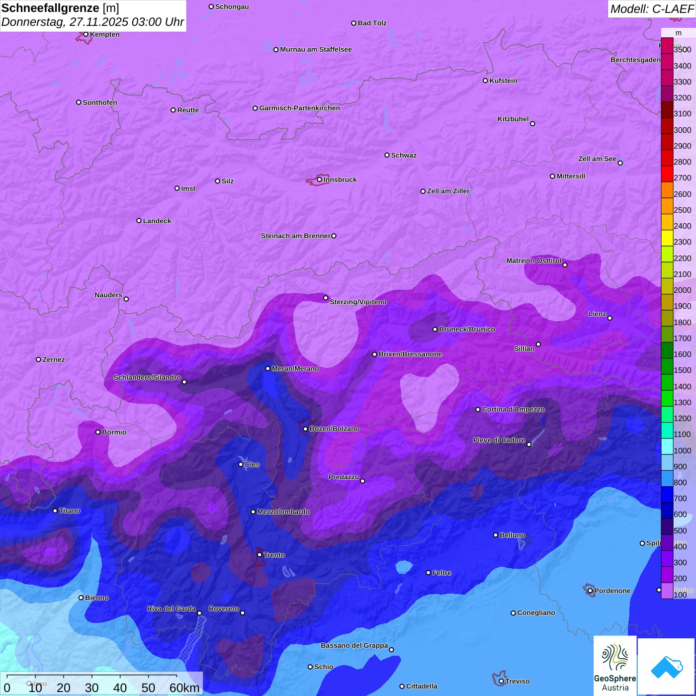The image size is (696, 696).
Task: Click the Pordenone city marker
Action: pos(590,591)
